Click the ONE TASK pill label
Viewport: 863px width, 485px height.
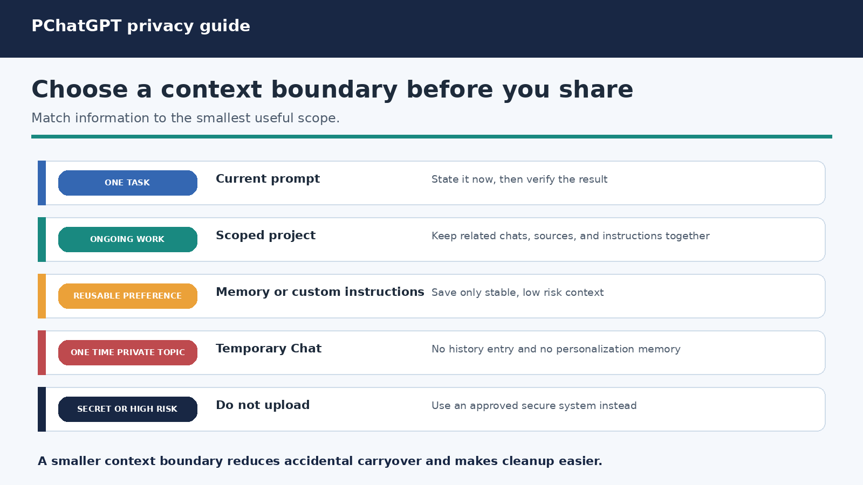click(x=128, y=183)
